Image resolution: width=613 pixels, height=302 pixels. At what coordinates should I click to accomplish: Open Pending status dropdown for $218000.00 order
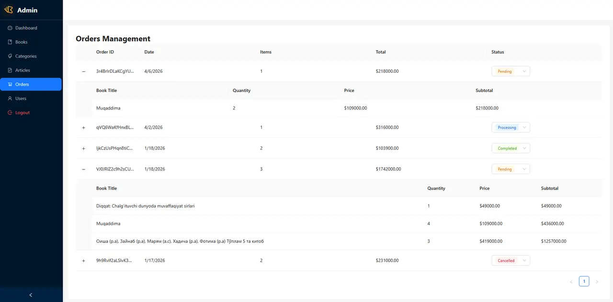[511, 71]
